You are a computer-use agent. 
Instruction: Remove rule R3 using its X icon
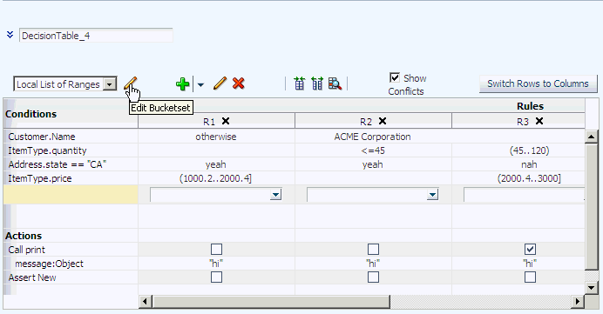(x=539, y=121)
